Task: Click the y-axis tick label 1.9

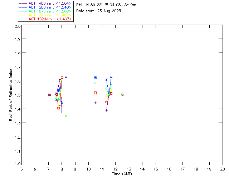Action: [18, 39]
